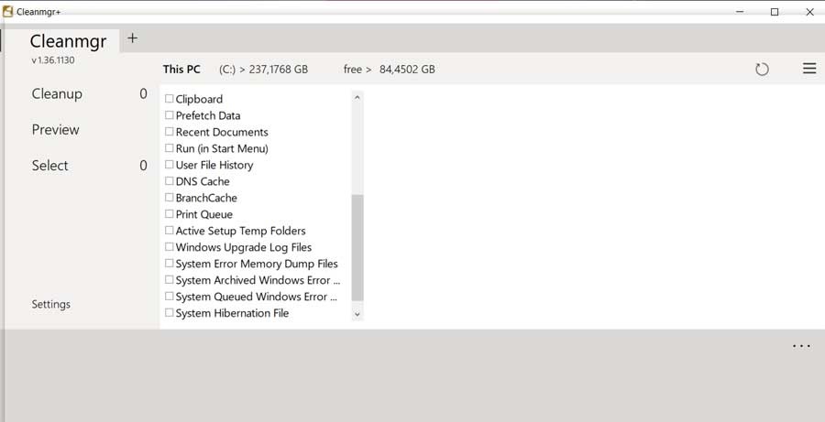Viewport: 825px width, 422px height.
Task: Click the cleanup list scrollbar thumb
Action: point(357,247)
